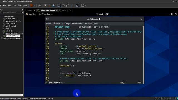Select Windows Server 2016 in the library
The image size is (178, 100).
pyautogui.click(x=14, y=21)
